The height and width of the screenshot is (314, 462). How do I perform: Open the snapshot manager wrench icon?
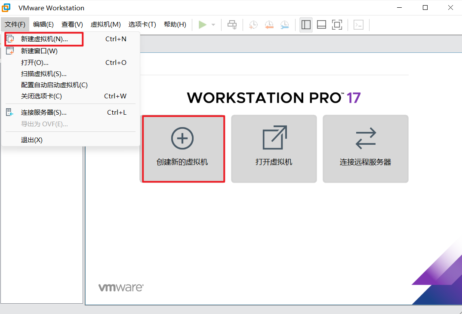284,25
